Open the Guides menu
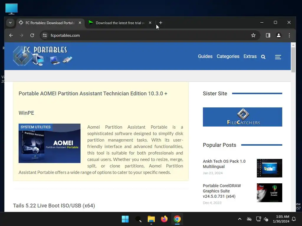The height and width of the screenshot is (226, 302). (x=205, y=56)
